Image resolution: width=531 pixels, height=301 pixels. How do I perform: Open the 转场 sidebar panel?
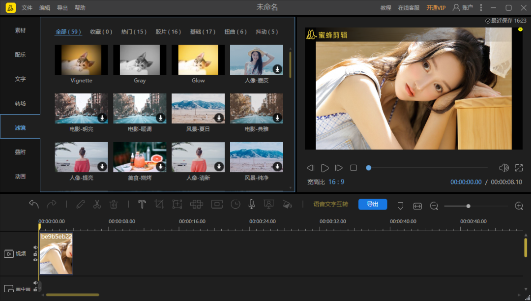(20, 103)
